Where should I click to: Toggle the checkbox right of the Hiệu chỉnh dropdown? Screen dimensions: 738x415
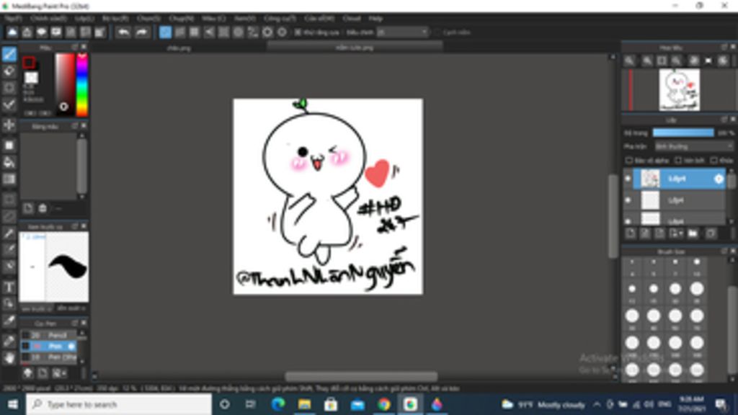437,32
